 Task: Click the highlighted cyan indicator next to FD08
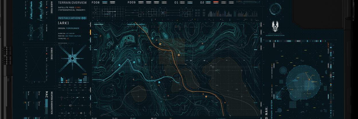(105, 2)
